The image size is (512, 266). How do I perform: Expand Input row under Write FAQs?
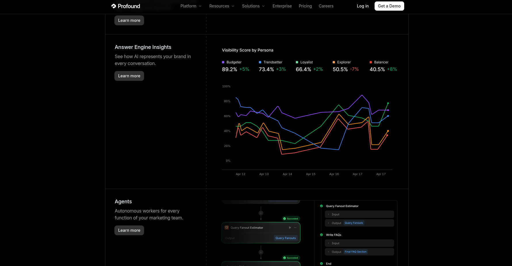pos(359,243)
